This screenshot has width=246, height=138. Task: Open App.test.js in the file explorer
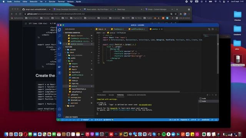point(76,72)
